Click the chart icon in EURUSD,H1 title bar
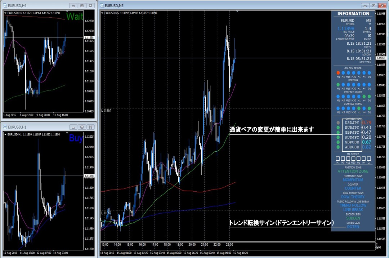The height and width of the screenshot is (258, 389). coord(5,127)
